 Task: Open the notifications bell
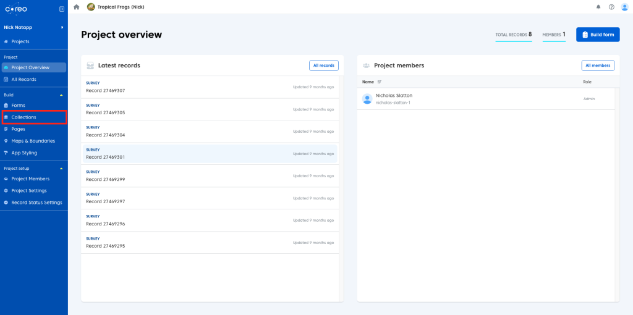(x=598, y=7)
